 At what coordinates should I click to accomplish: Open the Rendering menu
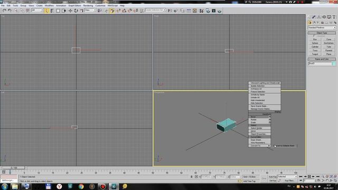tap(88, 6)
